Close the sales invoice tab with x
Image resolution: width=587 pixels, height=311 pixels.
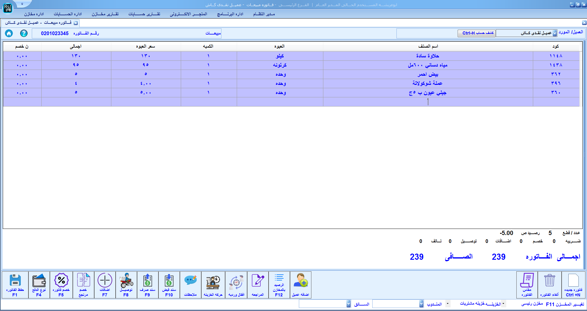coord(76,23)
